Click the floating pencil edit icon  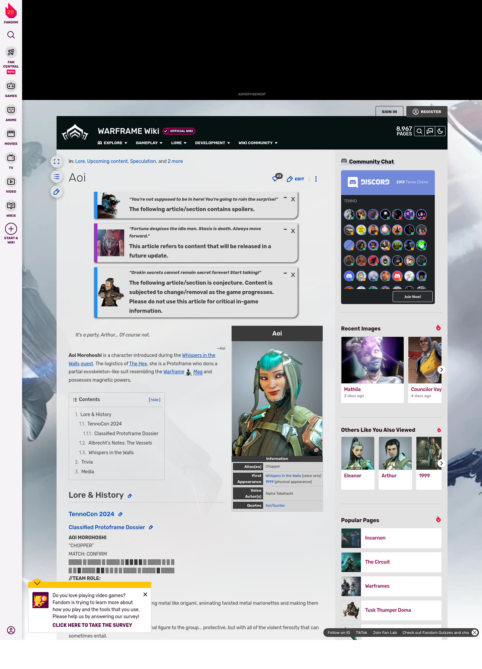pyautogui.click(x=57, y=192)
